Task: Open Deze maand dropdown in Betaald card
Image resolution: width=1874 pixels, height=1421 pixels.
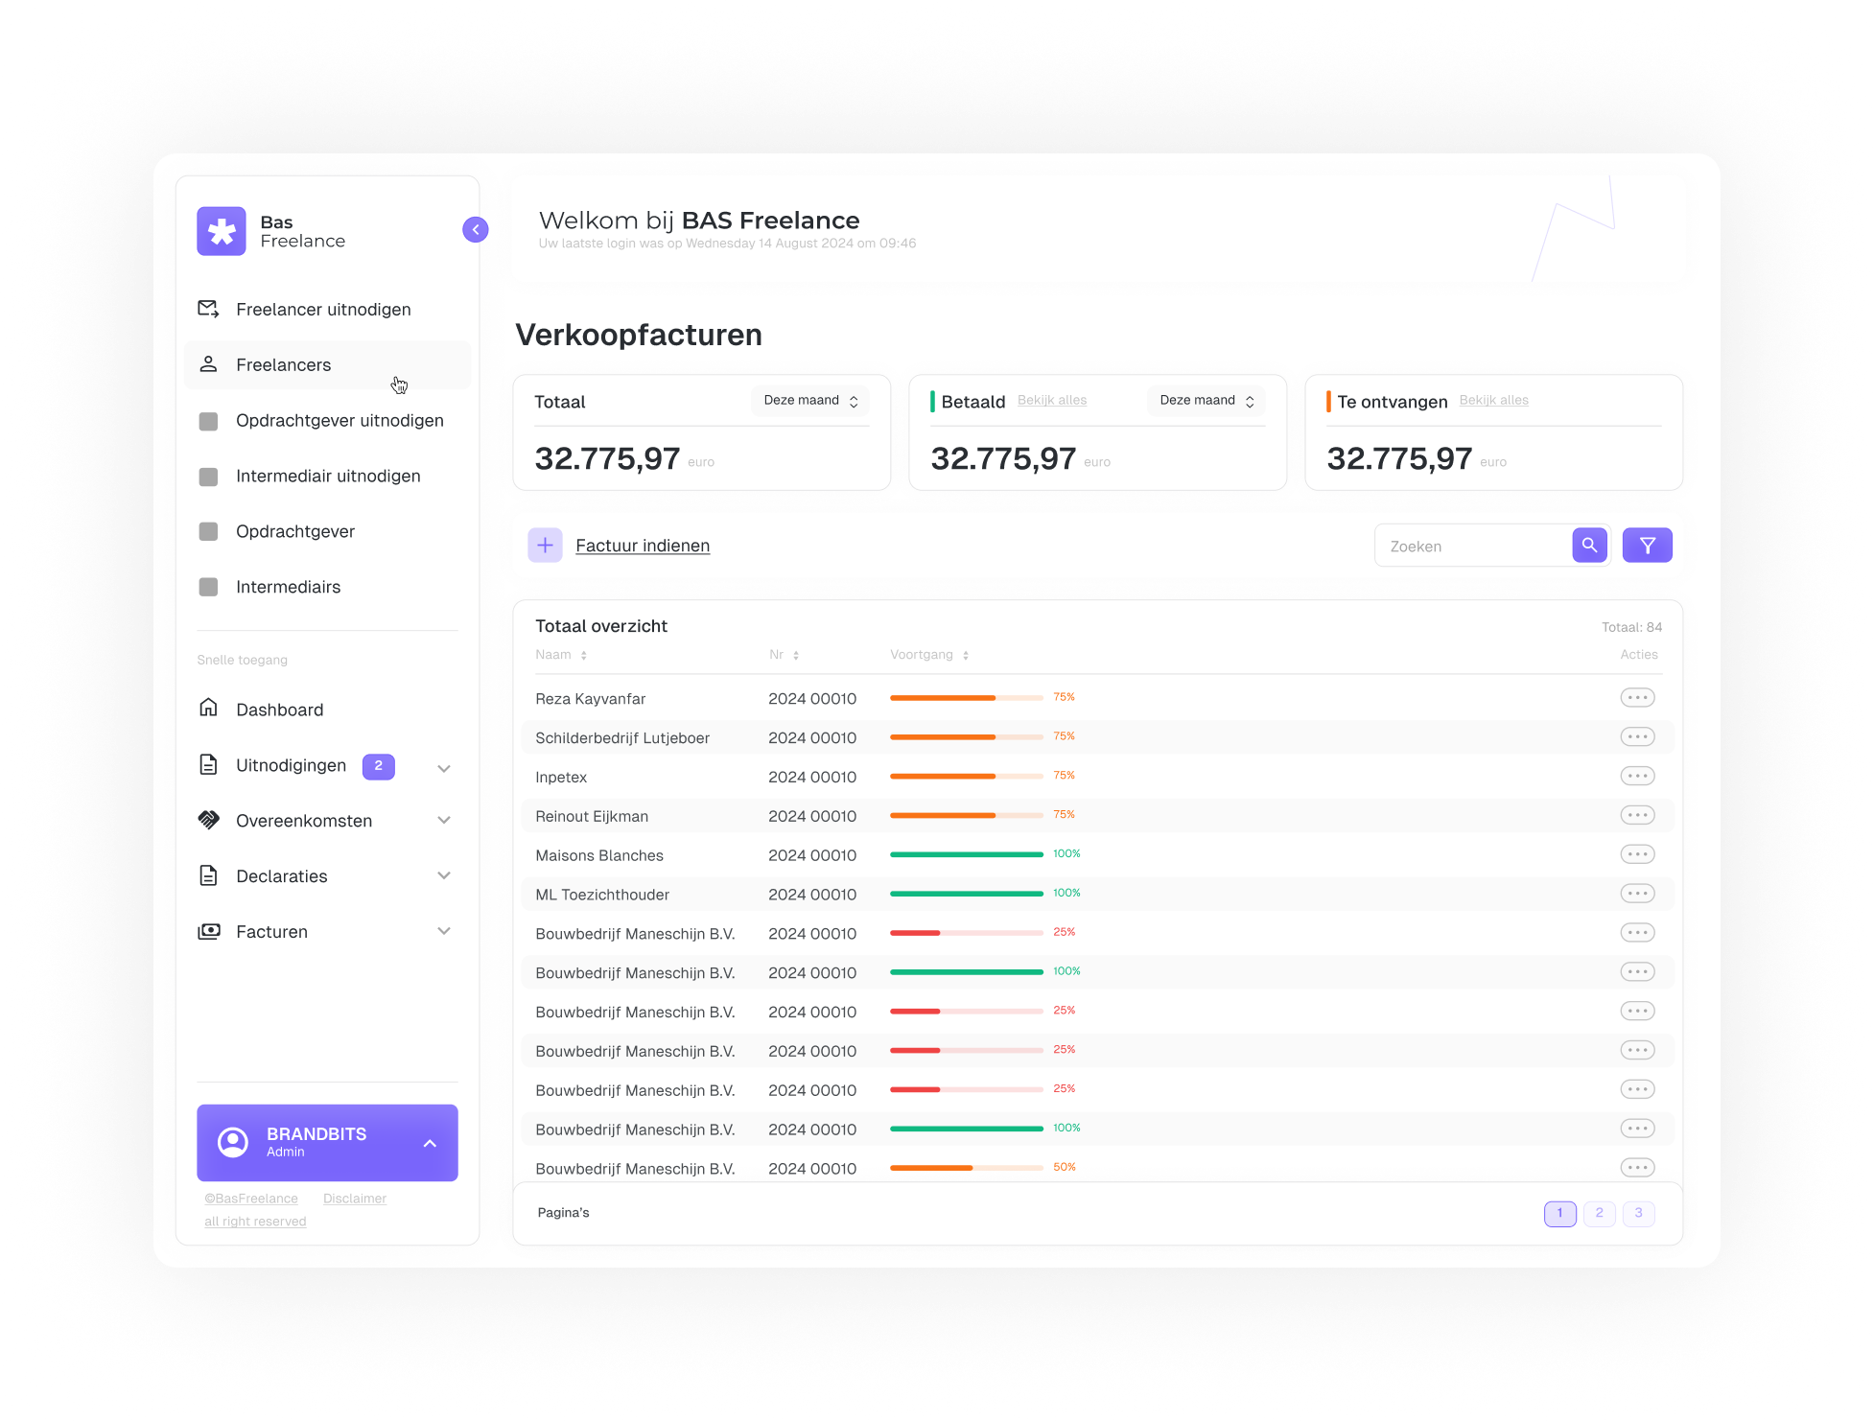Action: click(1206, 401)
